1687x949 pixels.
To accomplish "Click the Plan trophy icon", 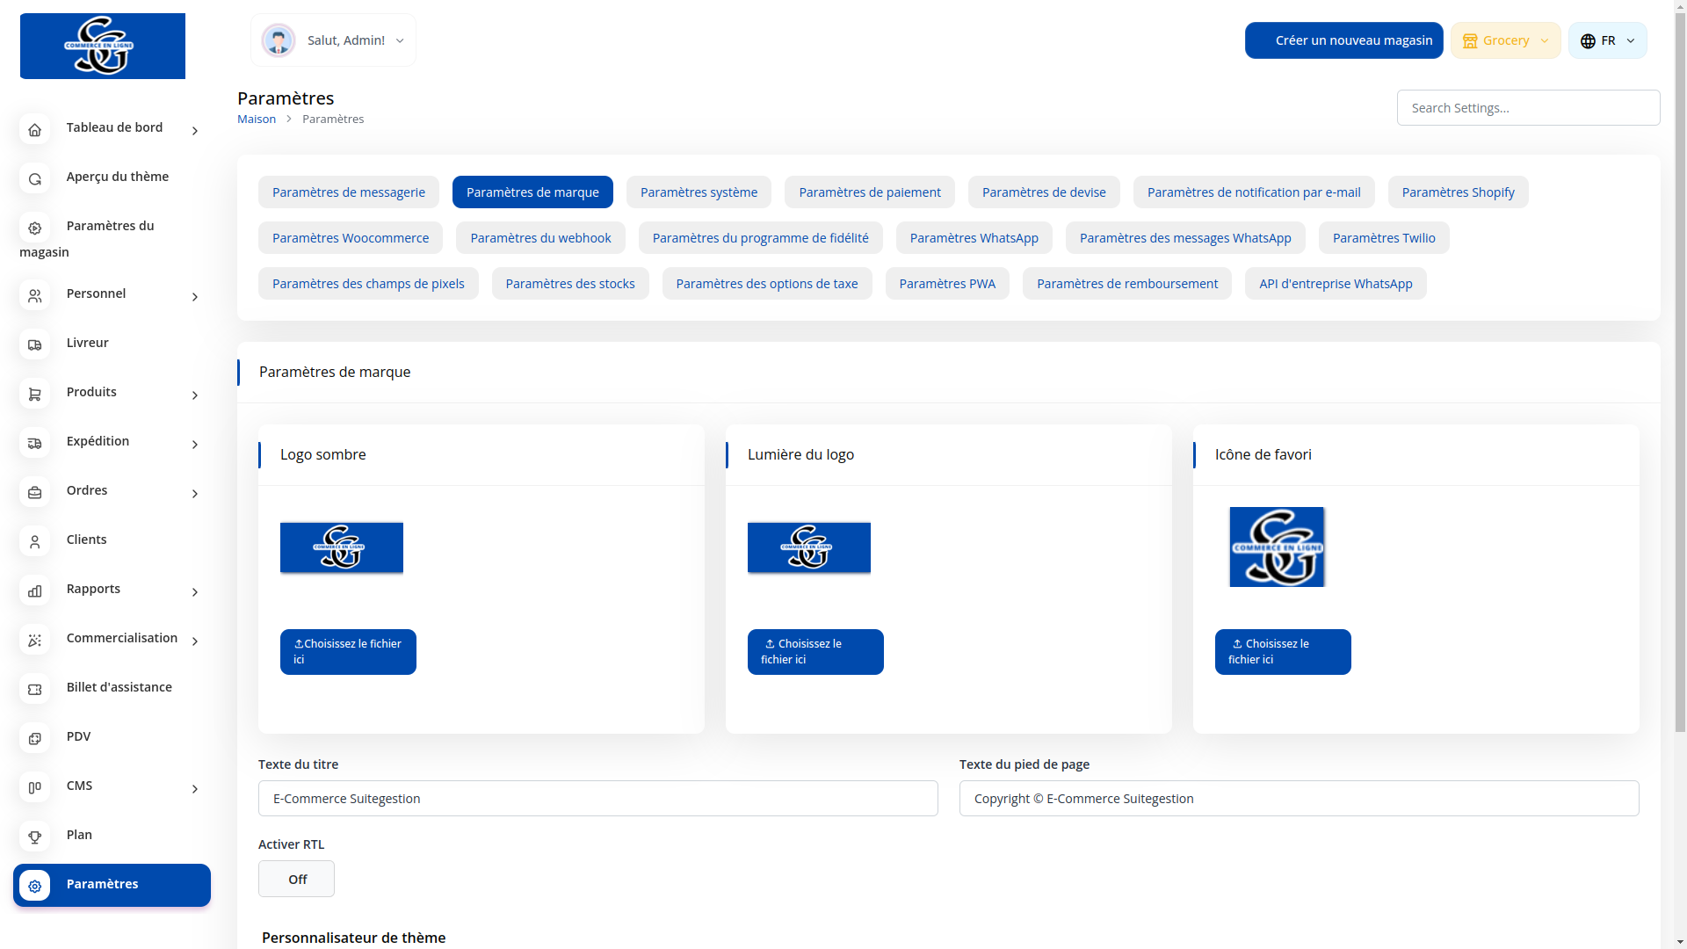I will tap(34, 837).
